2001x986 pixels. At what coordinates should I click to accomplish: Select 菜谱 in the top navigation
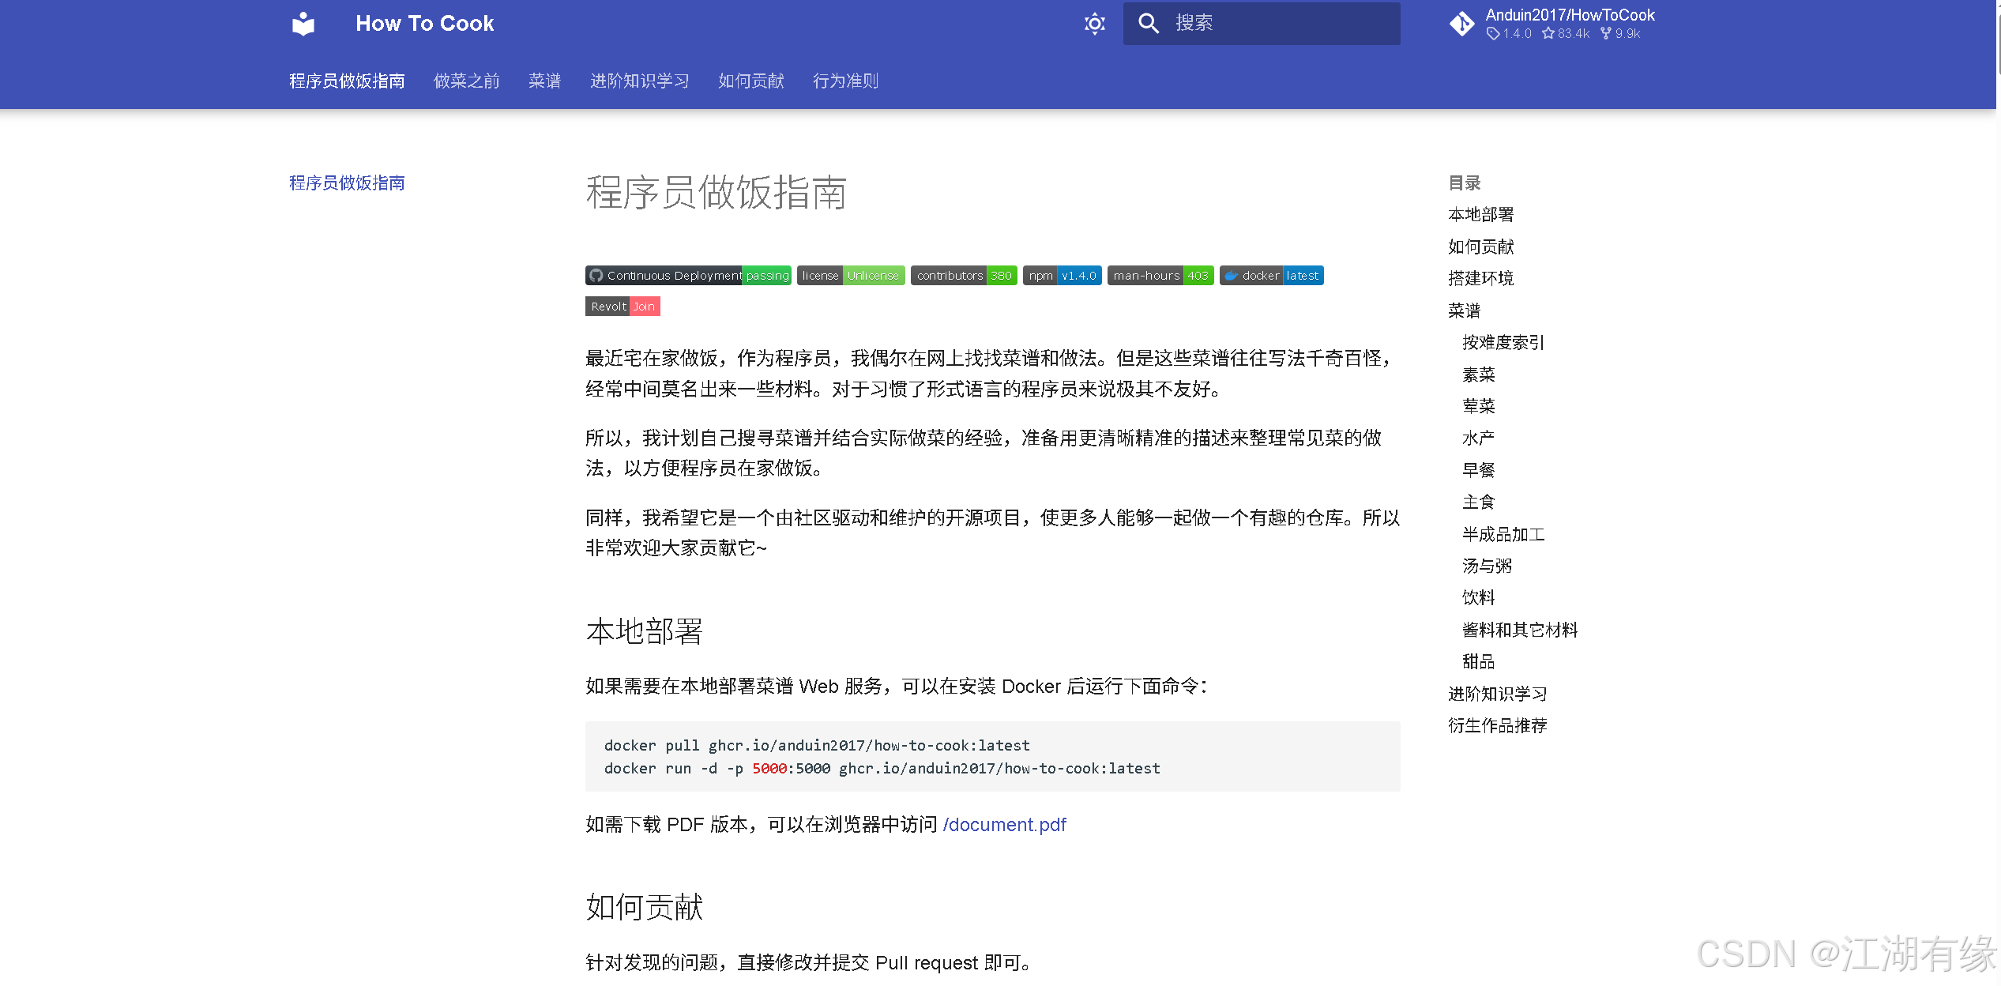(544, 81)
